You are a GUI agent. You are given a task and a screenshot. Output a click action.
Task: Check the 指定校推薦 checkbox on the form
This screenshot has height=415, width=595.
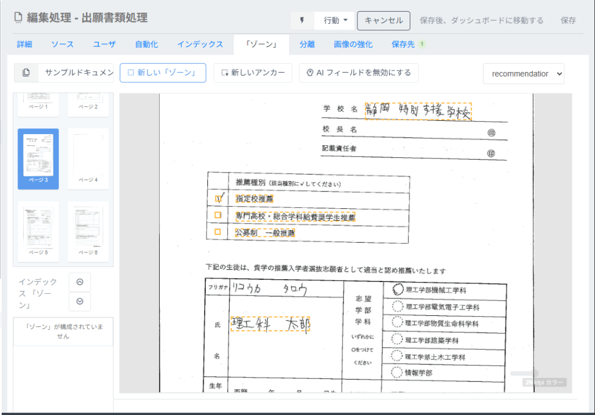pyautogui.click(x=217, y=197)
